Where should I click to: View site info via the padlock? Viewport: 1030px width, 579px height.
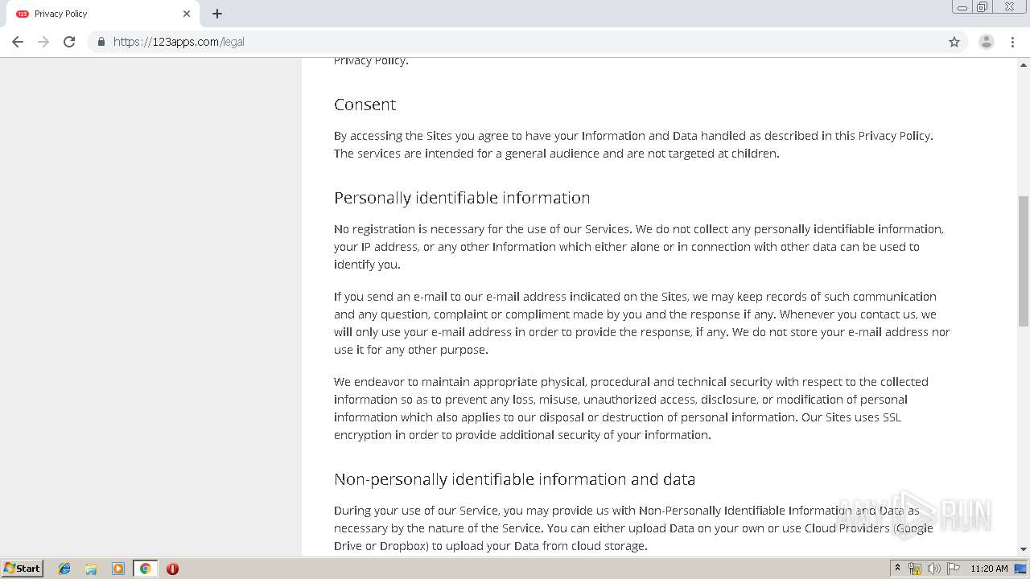pyautogui.click(x=101, y=42)
